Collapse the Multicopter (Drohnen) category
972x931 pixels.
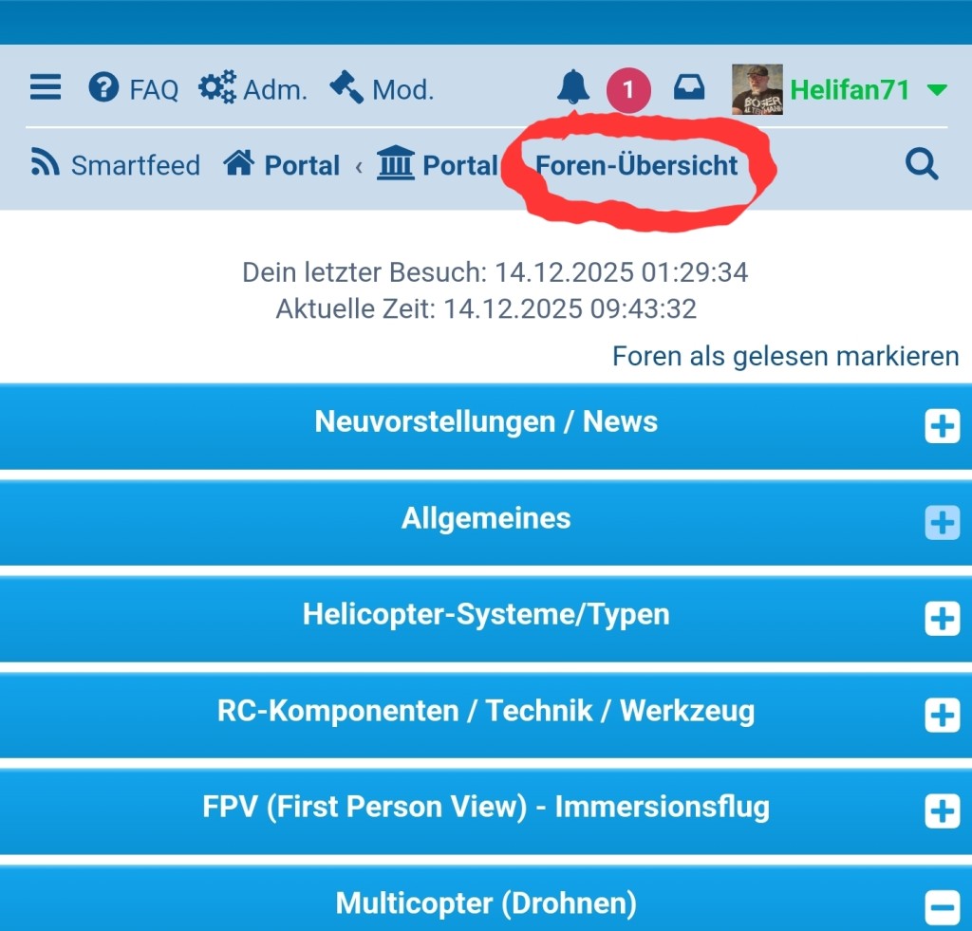942,907
